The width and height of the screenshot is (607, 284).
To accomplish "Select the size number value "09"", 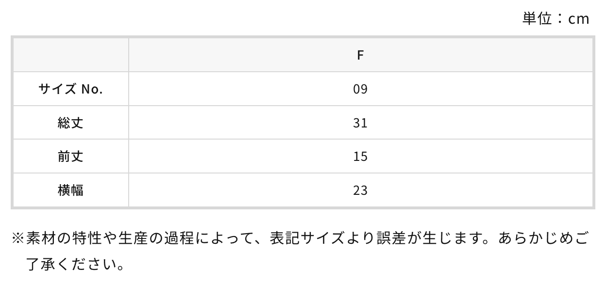I will 360,89.
